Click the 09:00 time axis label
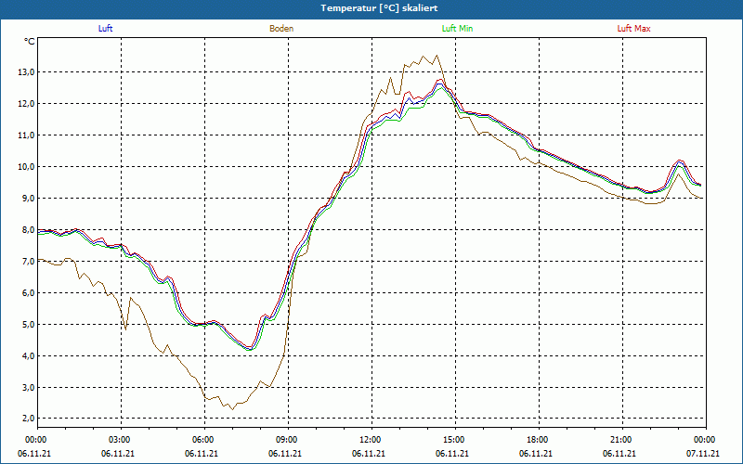The height and width of the screenshot is (464, 743). [x=288, y=440]
